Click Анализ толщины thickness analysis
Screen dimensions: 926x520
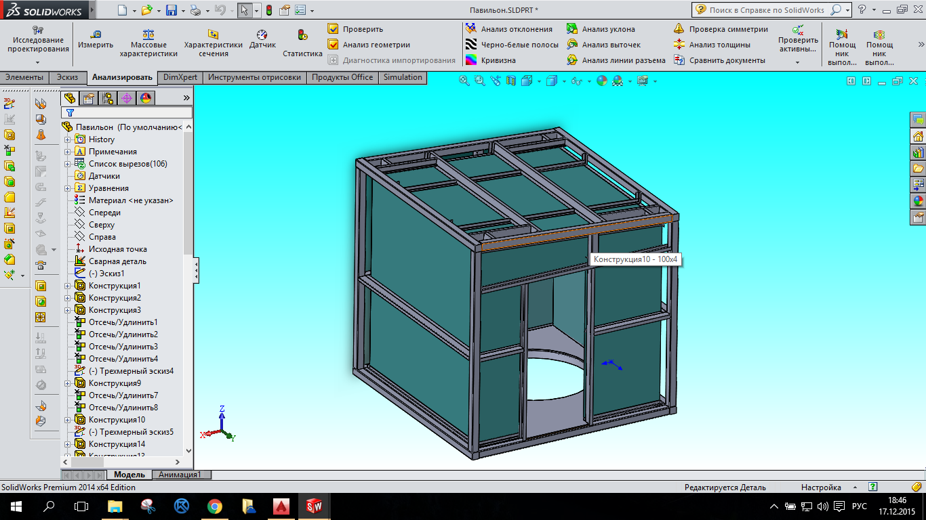(x=679, y=45)
